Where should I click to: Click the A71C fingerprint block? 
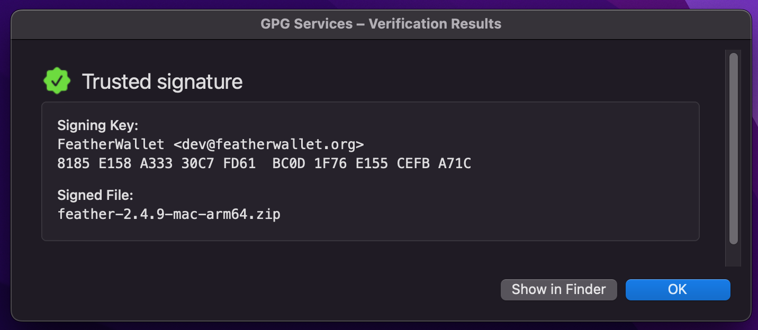(454, 163)
